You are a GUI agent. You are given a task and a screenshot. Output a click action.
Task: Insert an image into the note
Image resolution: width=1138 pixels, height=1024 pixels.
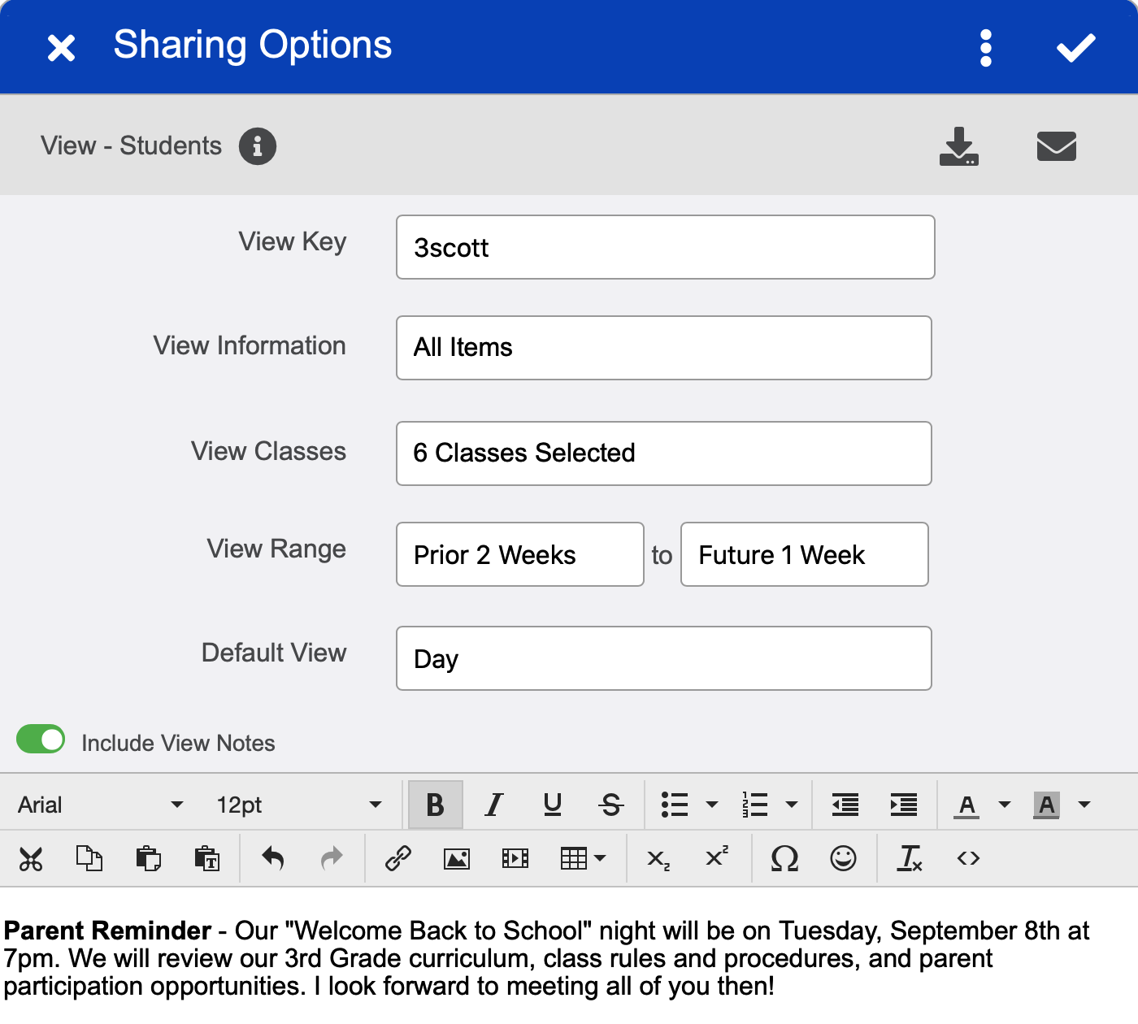click(x=457, y=858)
